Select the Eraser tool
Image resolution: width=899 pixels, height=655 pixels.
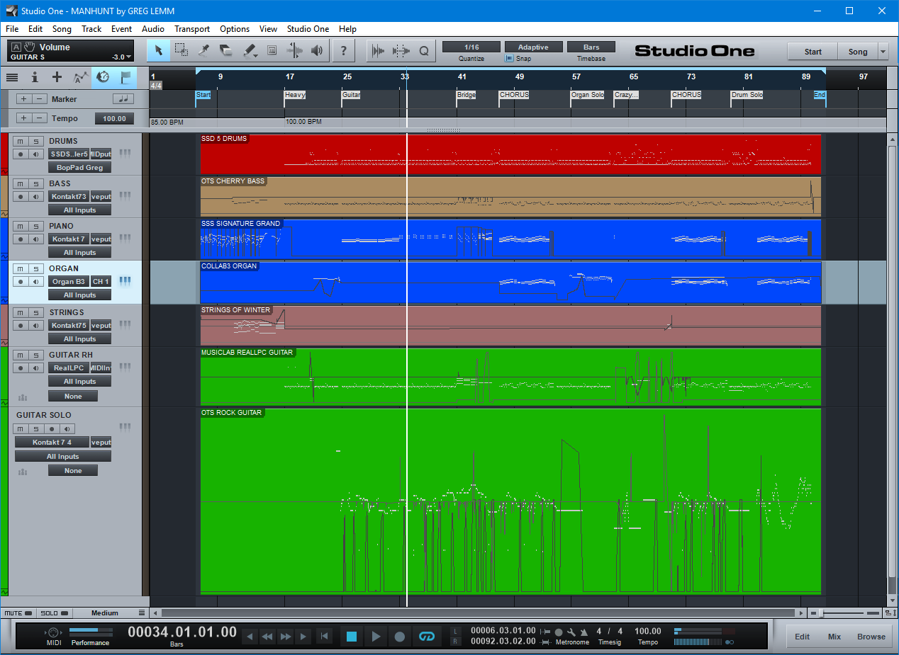[226, 50]
